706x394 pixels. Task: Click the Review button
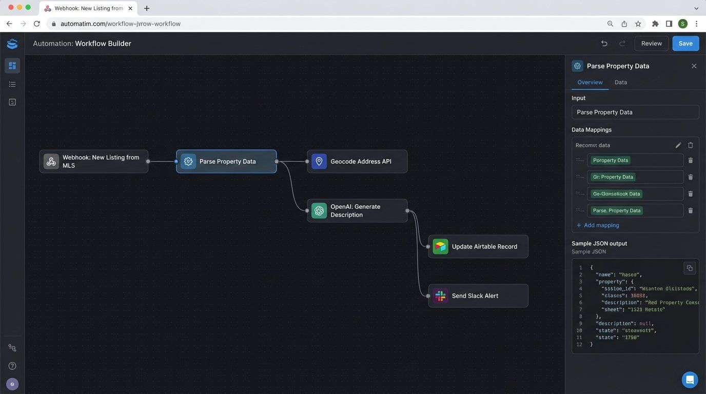(x=651, y=43)
